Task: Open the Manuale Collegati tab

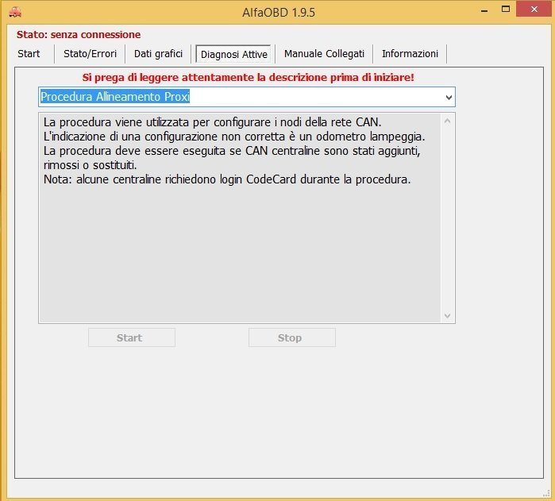Action: pyautogui.click(x=324, y=54)
